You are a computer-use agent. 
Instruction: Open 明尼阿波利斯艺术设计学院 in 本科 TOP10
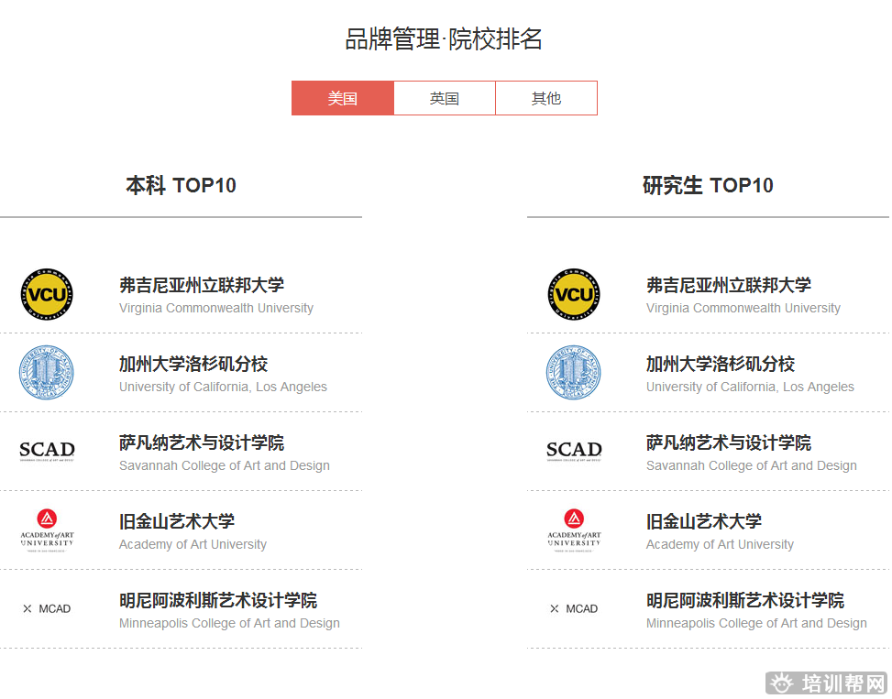click(x=218, y=600)
